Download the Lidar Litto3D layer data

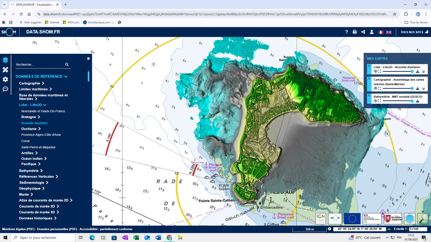click(x=418, y=71)
